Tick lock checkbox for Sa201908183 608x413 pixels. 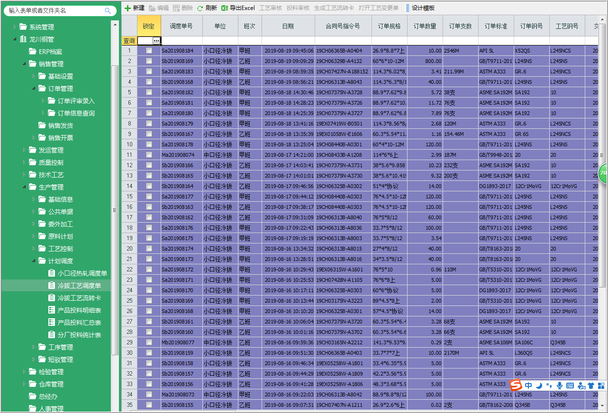click(149, 71)
